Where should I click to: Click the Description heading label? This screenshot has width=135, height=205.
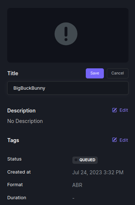coord(21,111)
